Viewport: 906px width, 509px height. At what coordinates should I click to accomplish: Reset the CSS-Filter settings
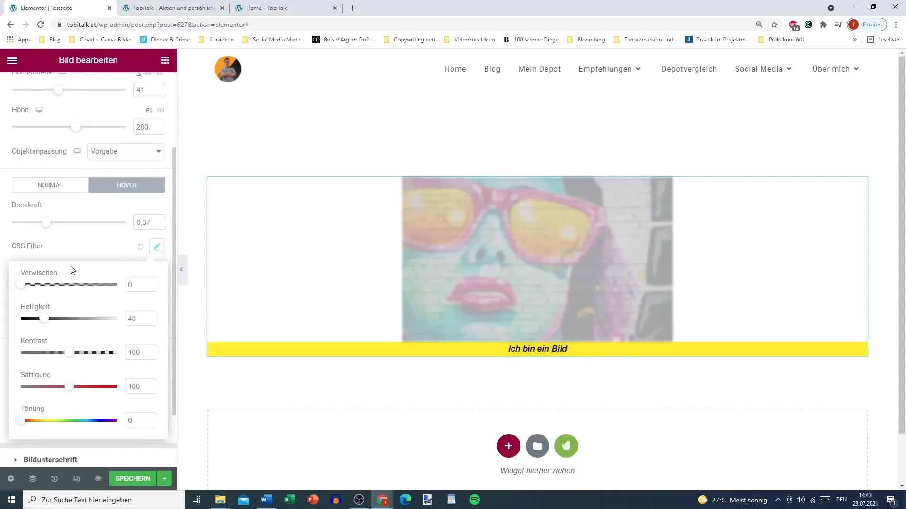(x=140, y=246)
